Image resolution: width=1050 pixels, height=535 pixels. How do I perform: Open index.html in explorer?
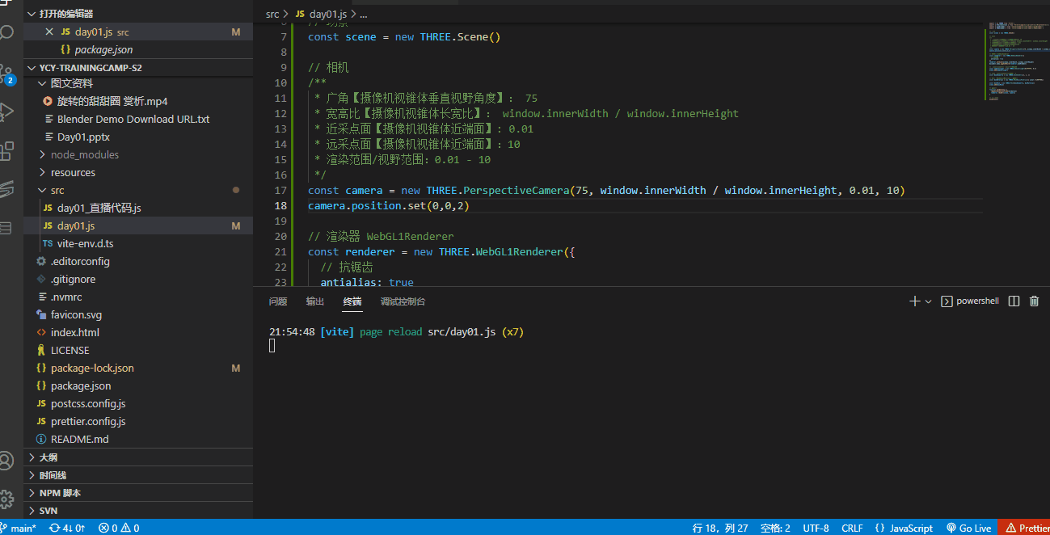coord(138,332)
